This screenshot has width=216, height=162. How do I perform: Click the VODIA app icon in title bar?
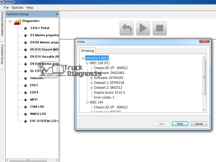point(2,2)
